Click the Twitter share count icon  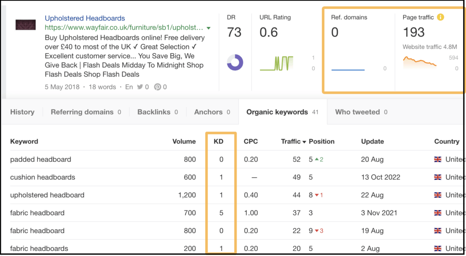[x=140, y=87]
